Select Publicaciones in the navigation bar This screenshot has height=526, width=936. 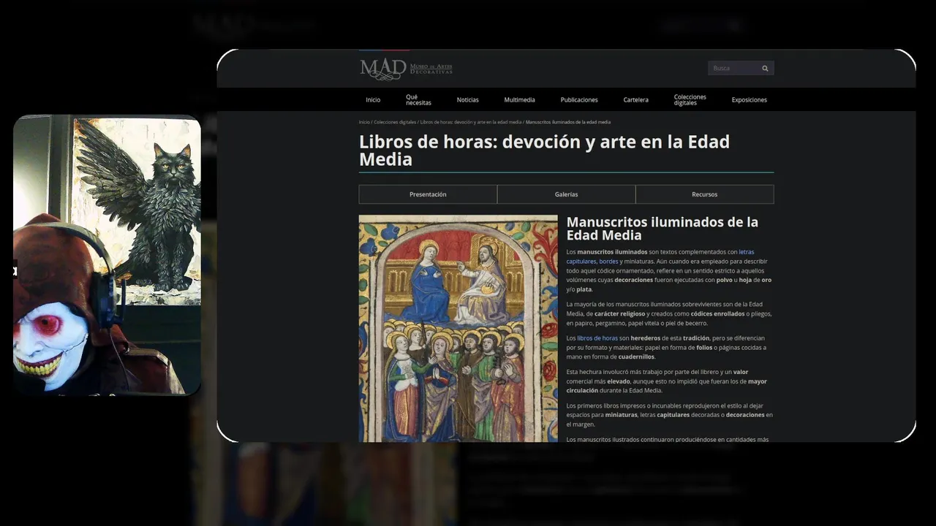pyautogui.click(x=579, y=100)
